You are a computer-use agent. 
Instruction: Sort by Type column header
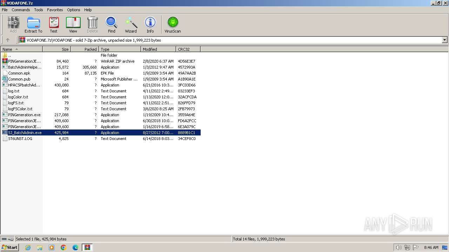(120, 49)
